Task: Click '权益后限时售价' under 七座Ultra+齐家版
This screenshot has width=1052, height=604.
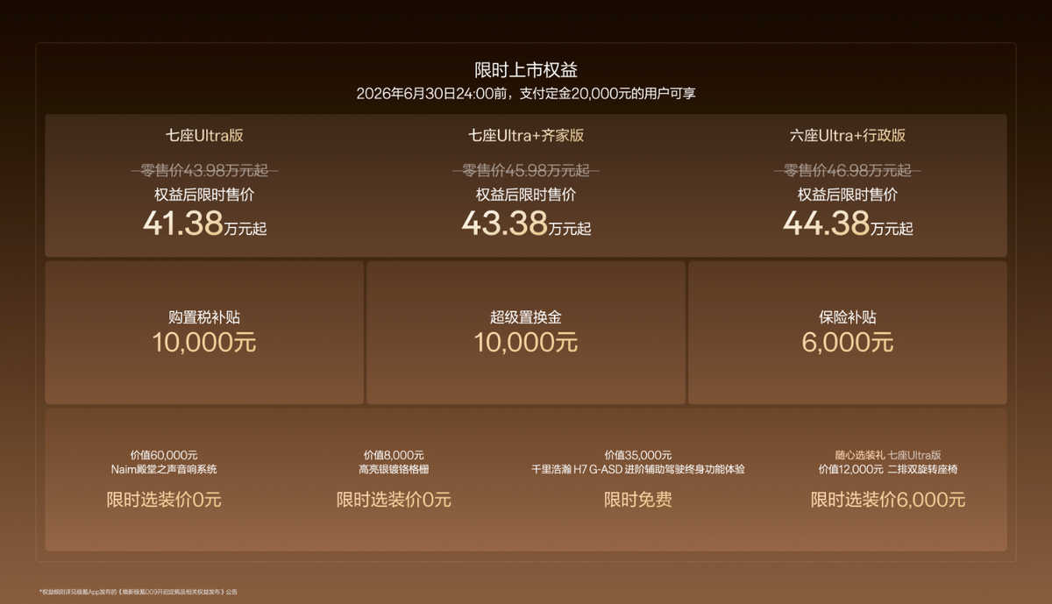Action: tap(526, 195)
